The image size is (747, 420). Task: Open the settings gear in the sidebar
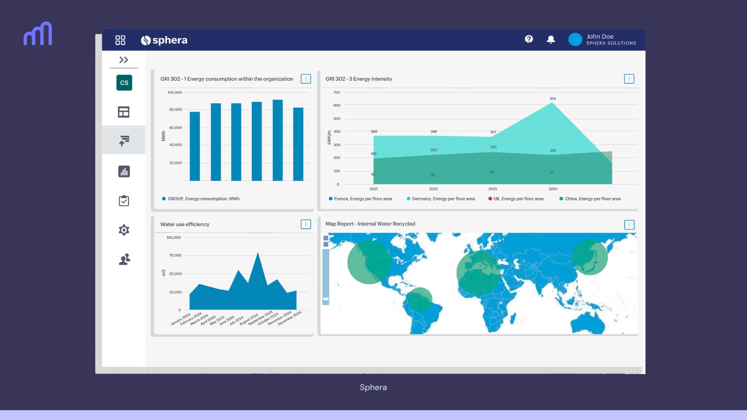(124, 230)
